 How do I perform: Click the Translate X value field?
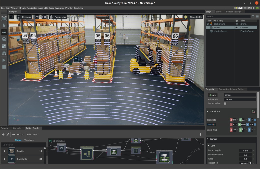tap(234, 120)
